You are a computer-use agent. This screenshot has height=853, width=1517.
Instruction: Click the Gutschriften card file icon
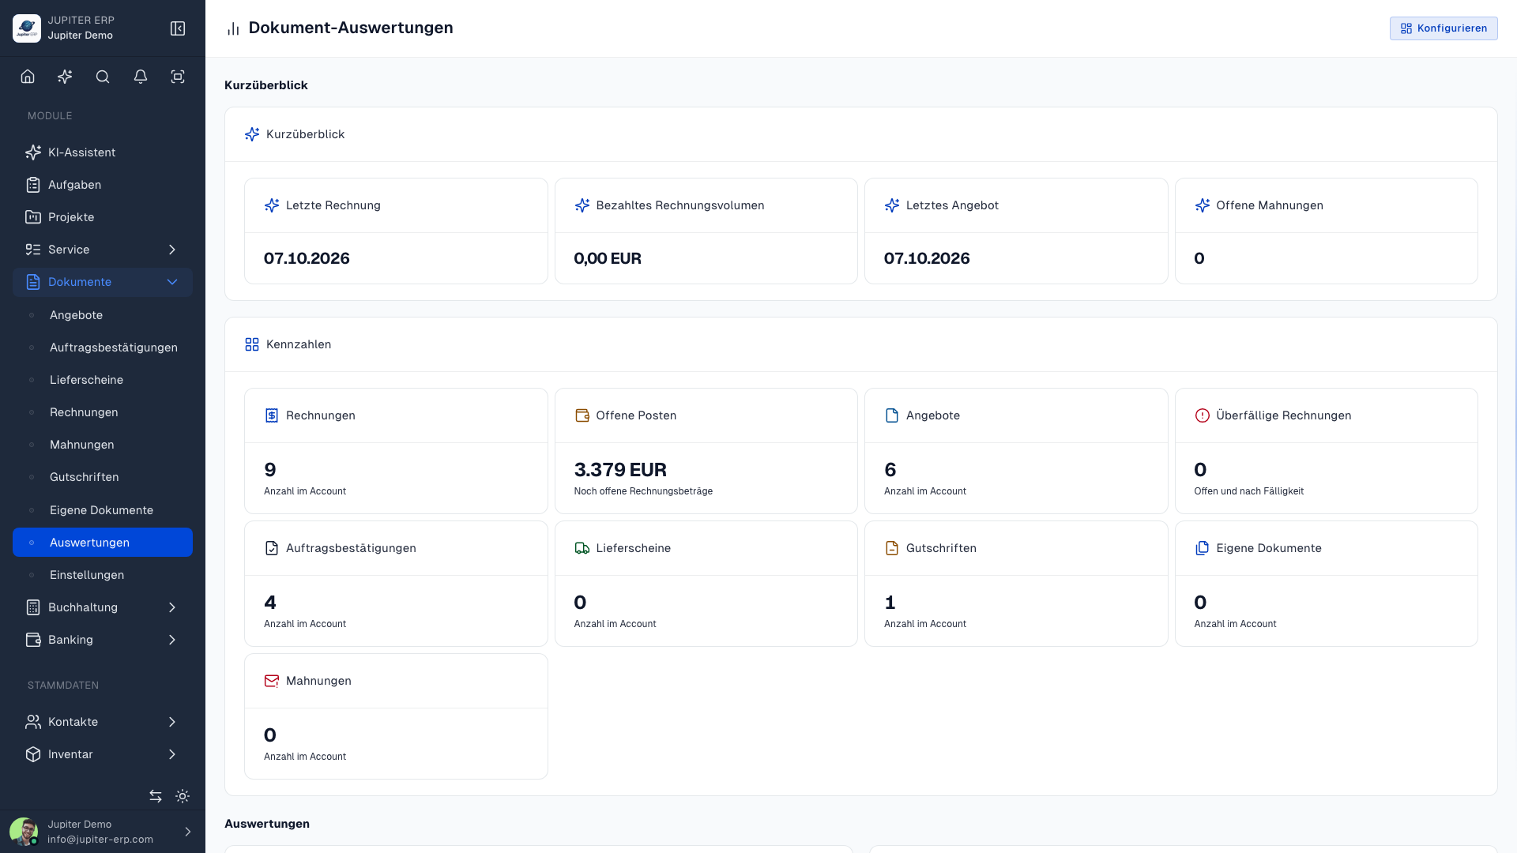[x=892, y=548]
